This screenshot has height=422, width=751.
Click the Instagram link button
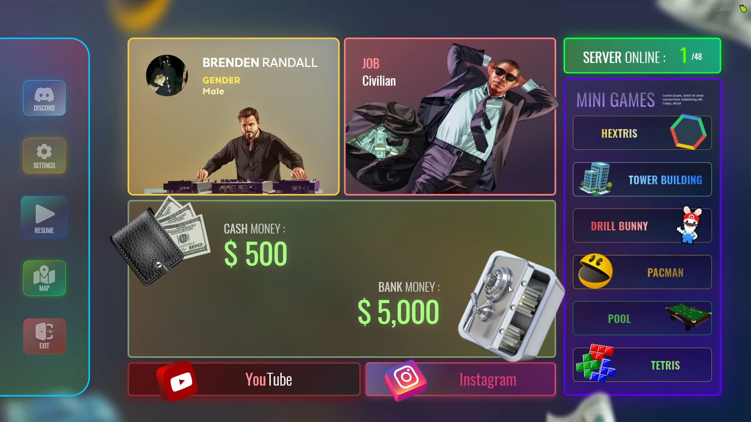point(461,379)
